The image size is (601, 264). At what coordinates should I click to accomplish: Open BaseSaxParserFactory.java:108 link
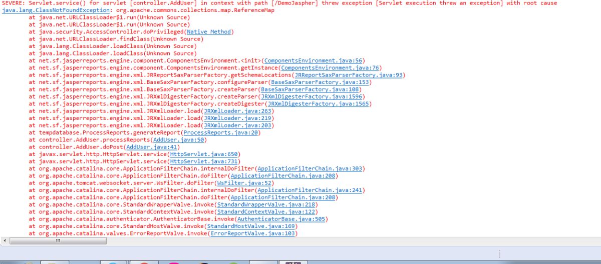(311, 89)
